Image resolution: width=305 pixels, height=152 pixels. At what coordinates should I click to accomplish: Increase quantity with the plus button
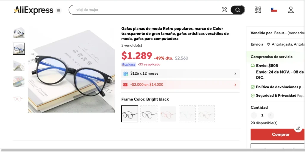pyautogui.click(x=271, y=115)
